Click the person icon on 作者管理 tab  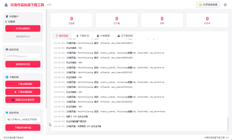pos(98,36)
